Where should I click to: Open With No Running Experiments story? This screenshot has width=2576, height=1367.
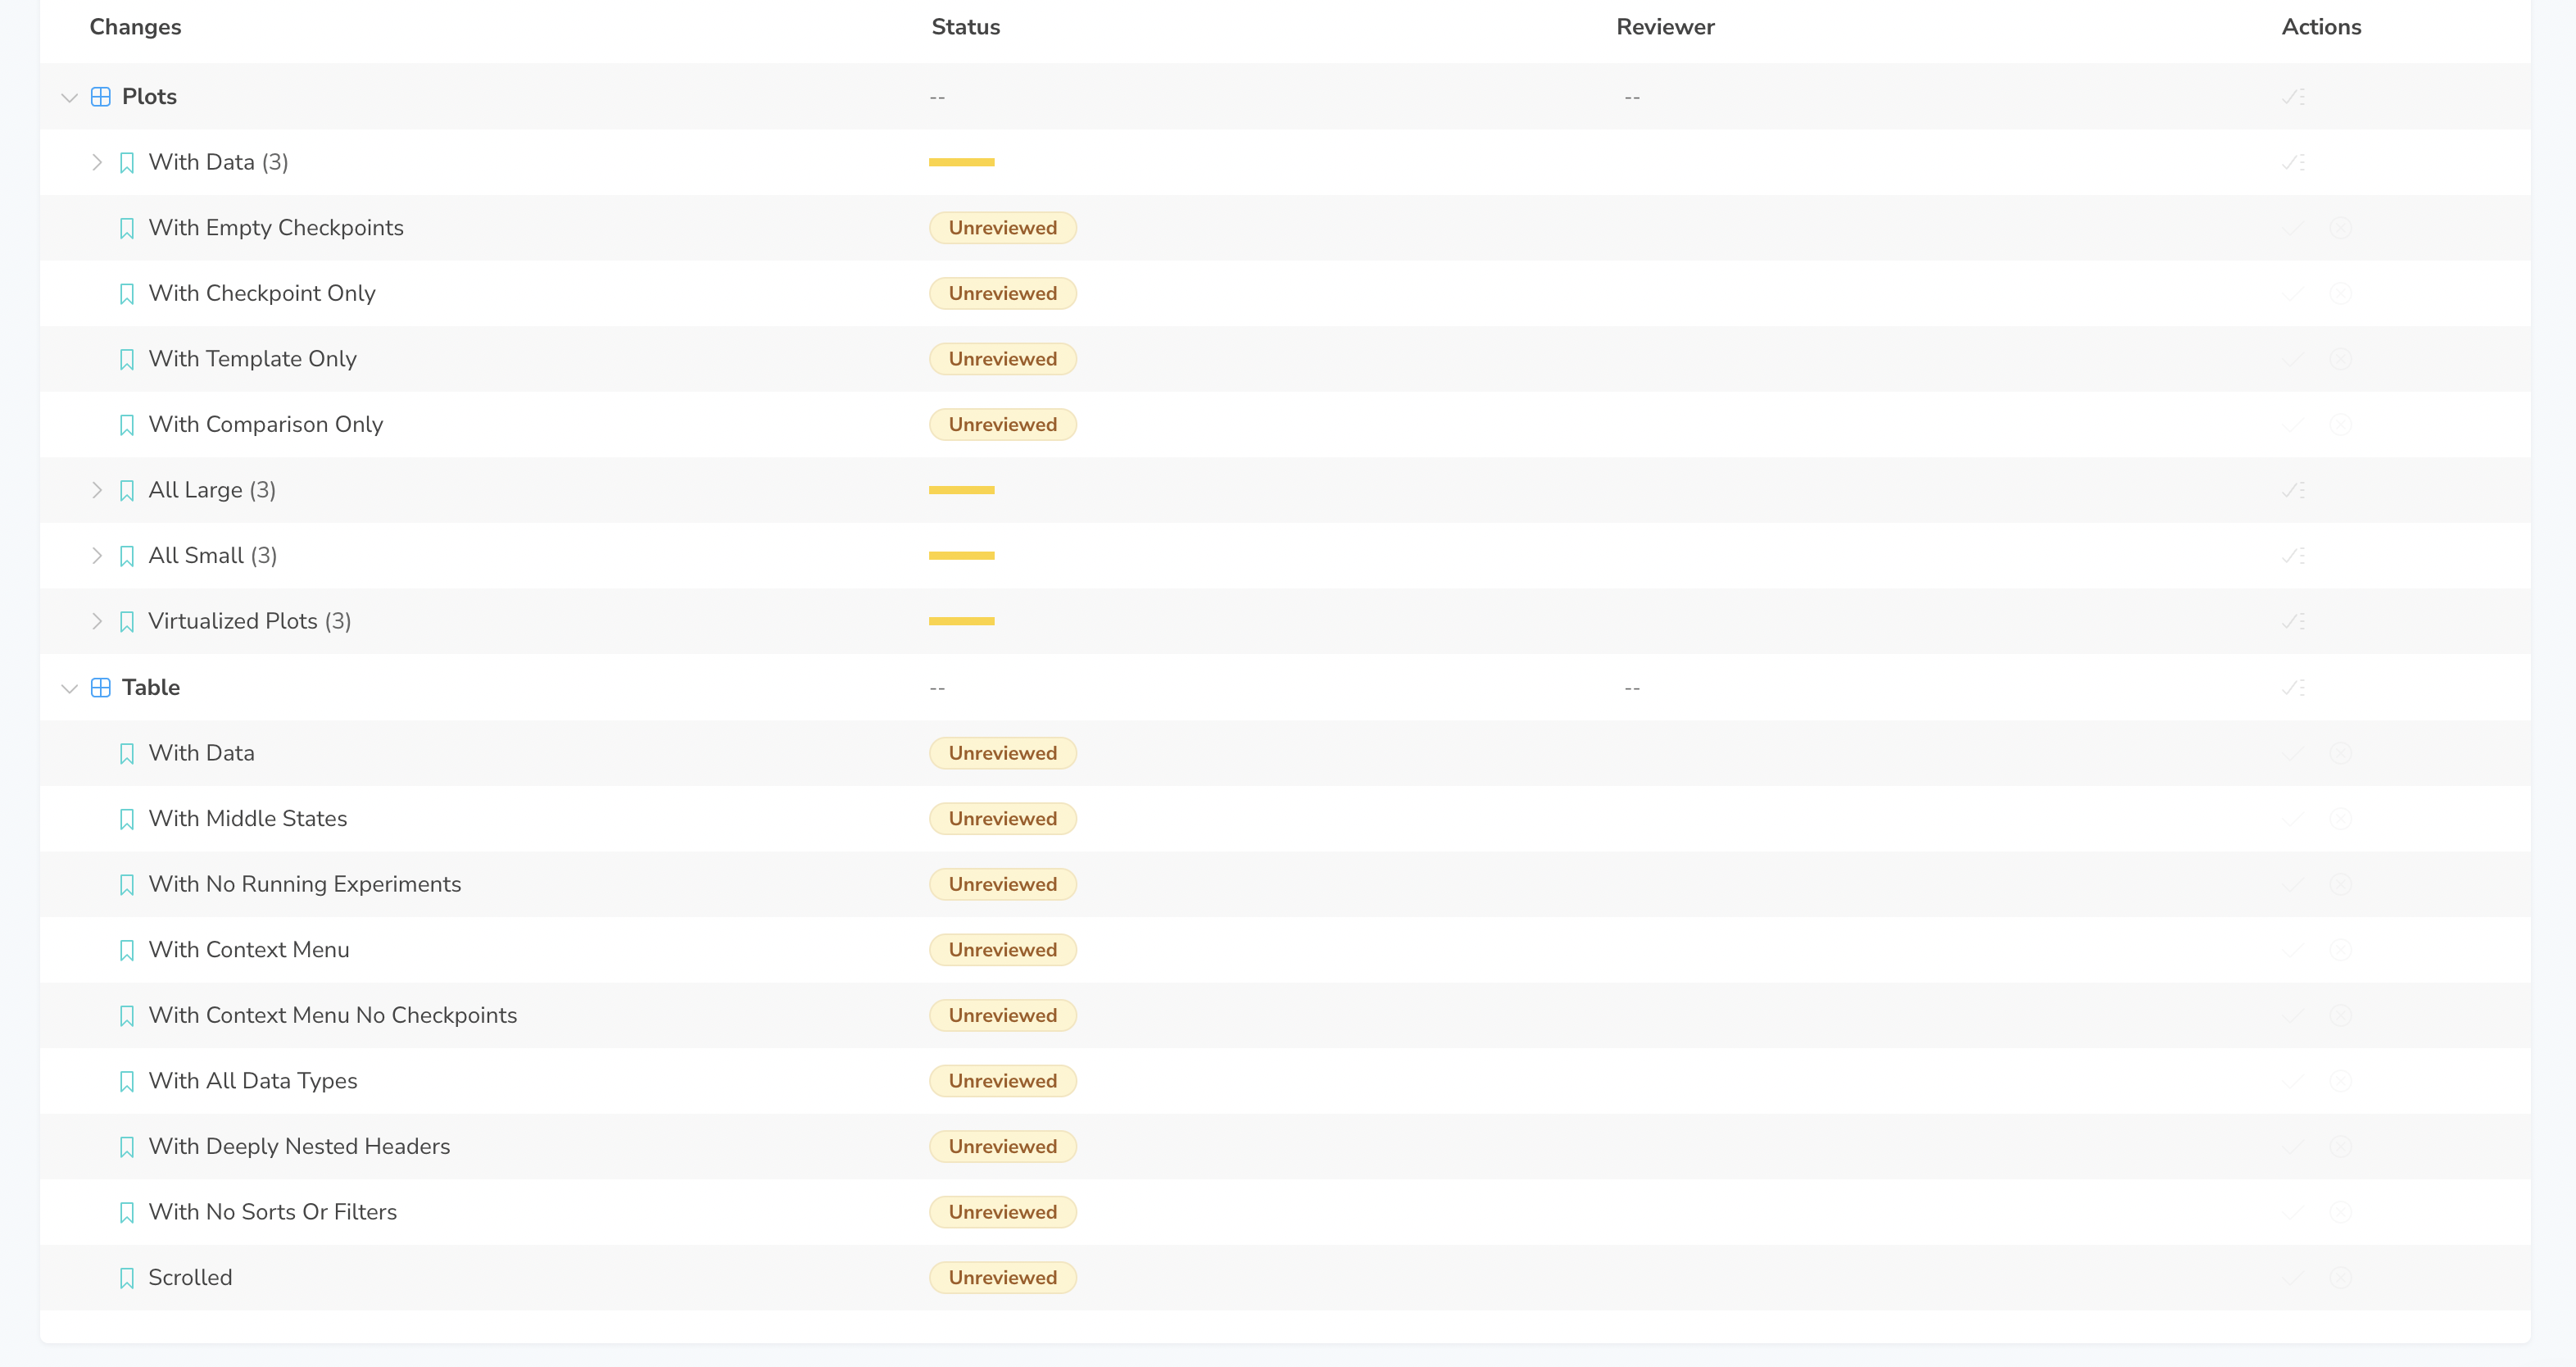304,885
